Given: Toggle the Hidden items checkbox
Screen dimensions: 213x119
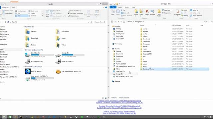Looking at the screenshot, I should [x=69, y=16].
